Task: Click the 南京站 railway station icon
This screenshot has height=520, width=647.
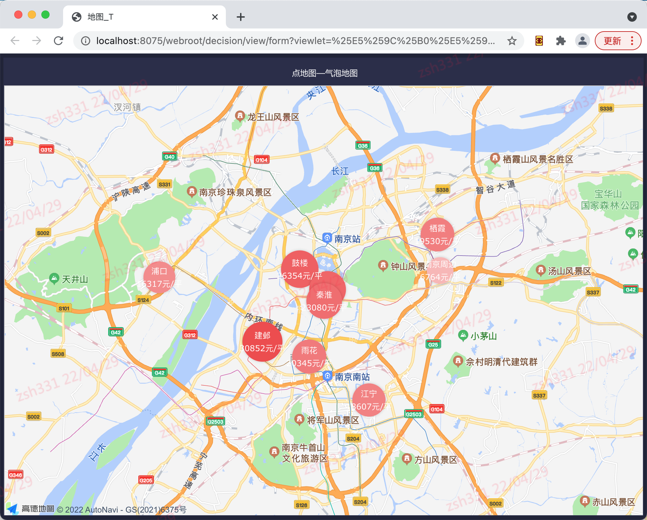Action: tap(327, 238)
